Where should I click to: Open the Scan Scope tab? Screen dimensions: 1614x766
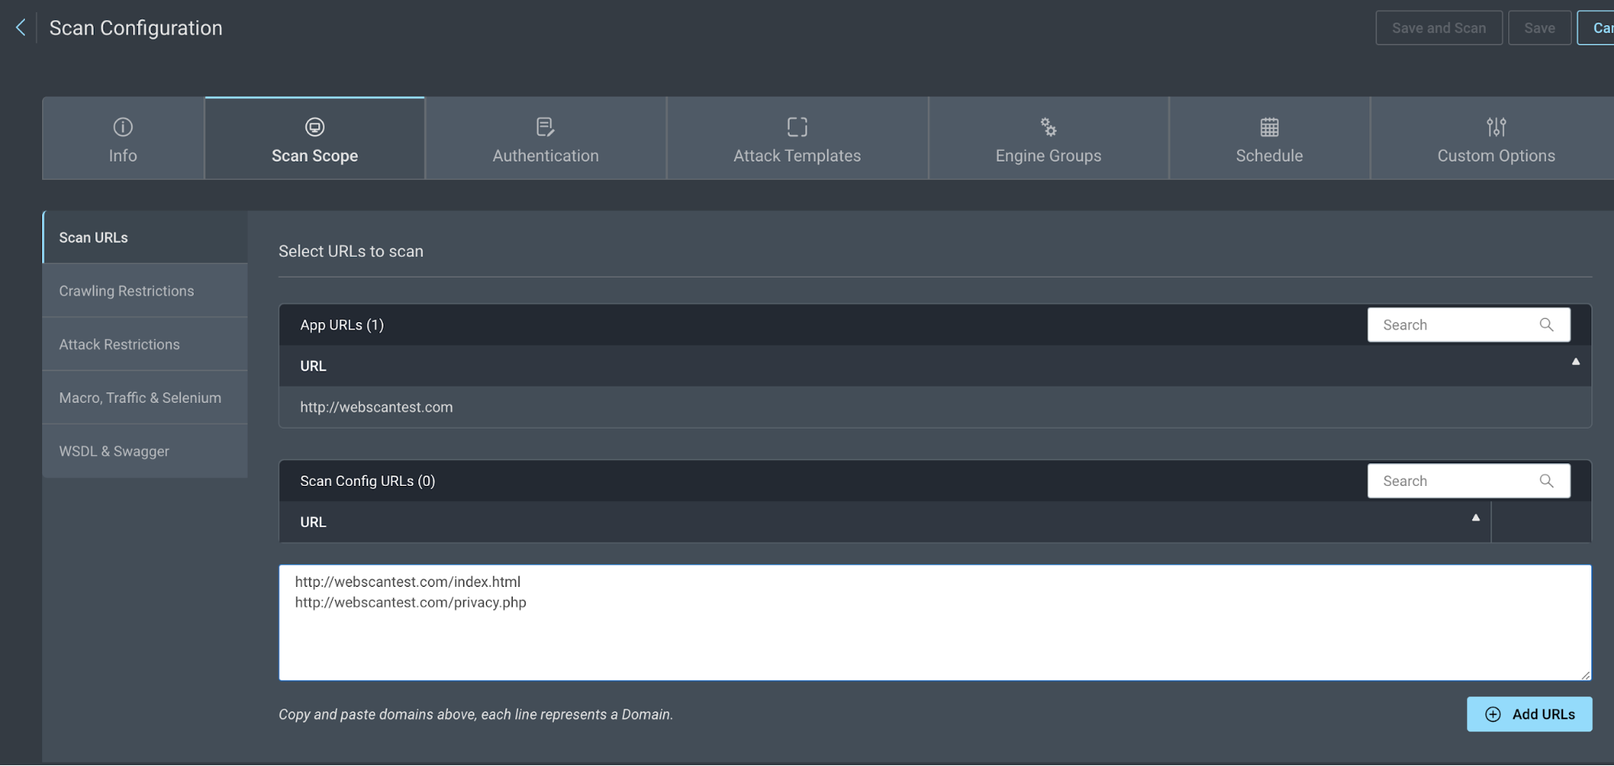pos(314,139)
